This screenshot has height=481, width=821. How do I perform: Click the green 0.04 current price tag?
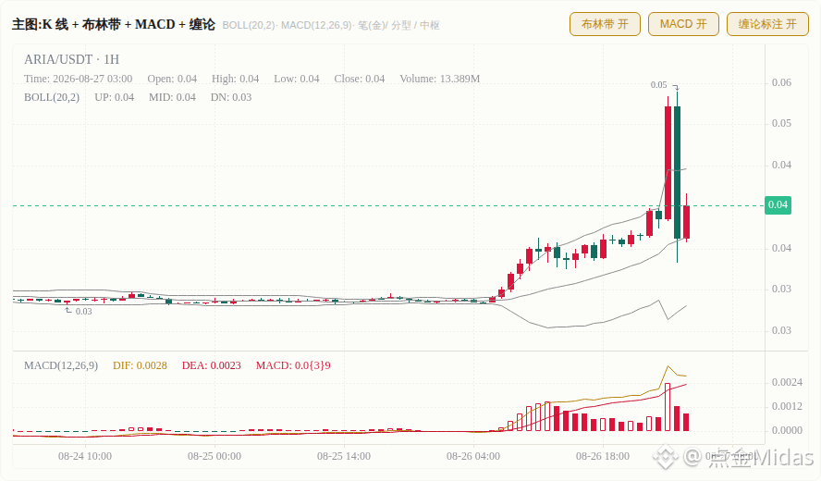tap(778, 204)
